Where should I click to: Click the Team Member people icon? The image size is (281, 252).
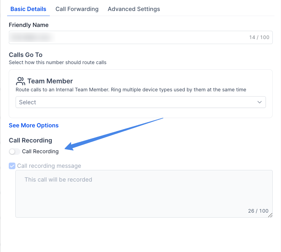click(x=20, y=81)
